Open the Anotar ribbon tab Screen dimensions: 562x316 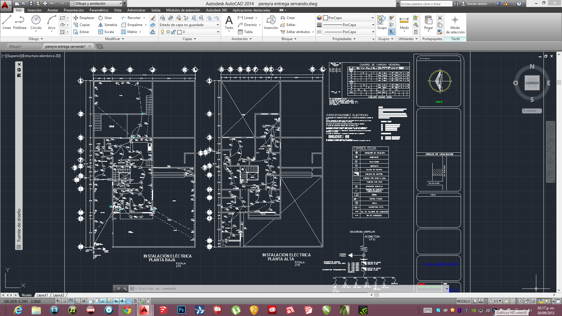click(53, 10)
